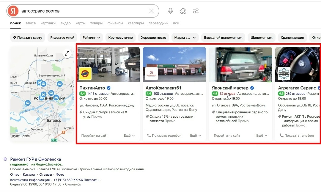Open АвтоКомплект61 title link
321x192 pixels.
(163, 88)
